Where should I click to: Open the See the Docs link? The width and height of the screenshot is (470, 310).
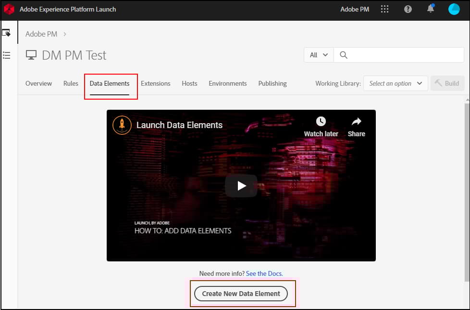point(264,273)
